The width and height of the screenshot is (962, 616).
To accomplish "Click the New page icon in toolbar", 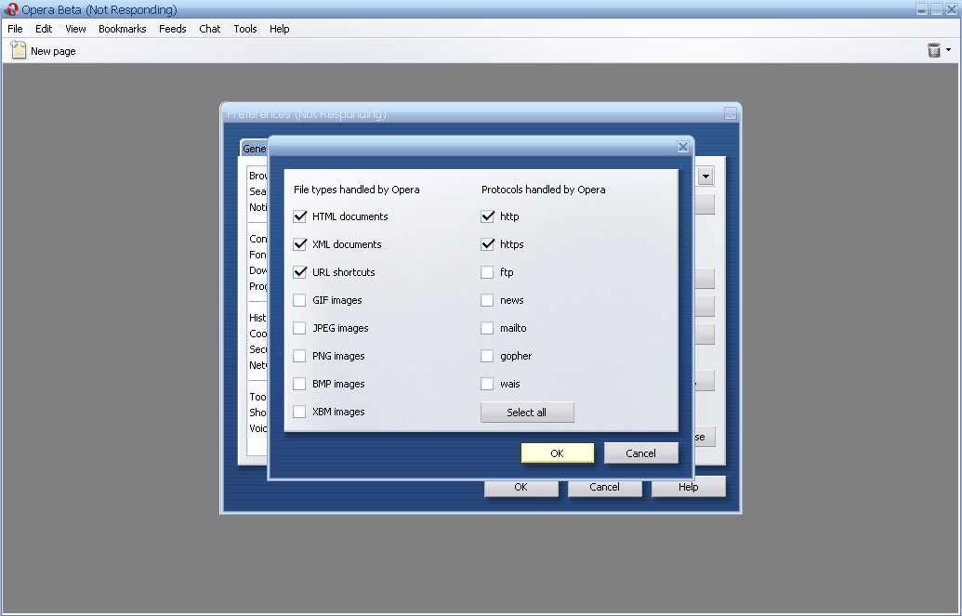I will [x=19, y=50].
